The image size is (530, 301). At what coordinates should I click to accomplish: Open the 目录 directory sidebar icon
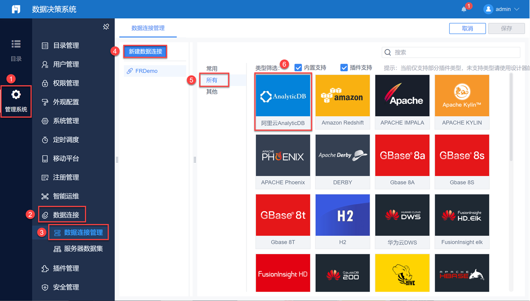[x=16, y=44]
